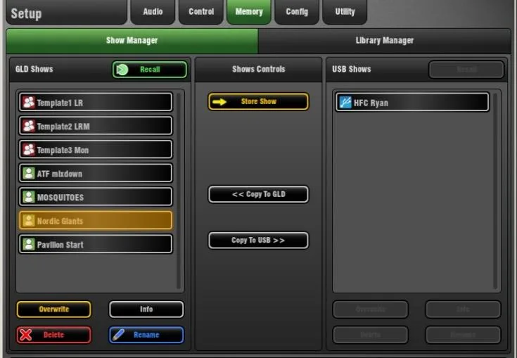Open the Utility tab
Image resolution: width=517 pixels, height=358 pixels.
point(345,12)
